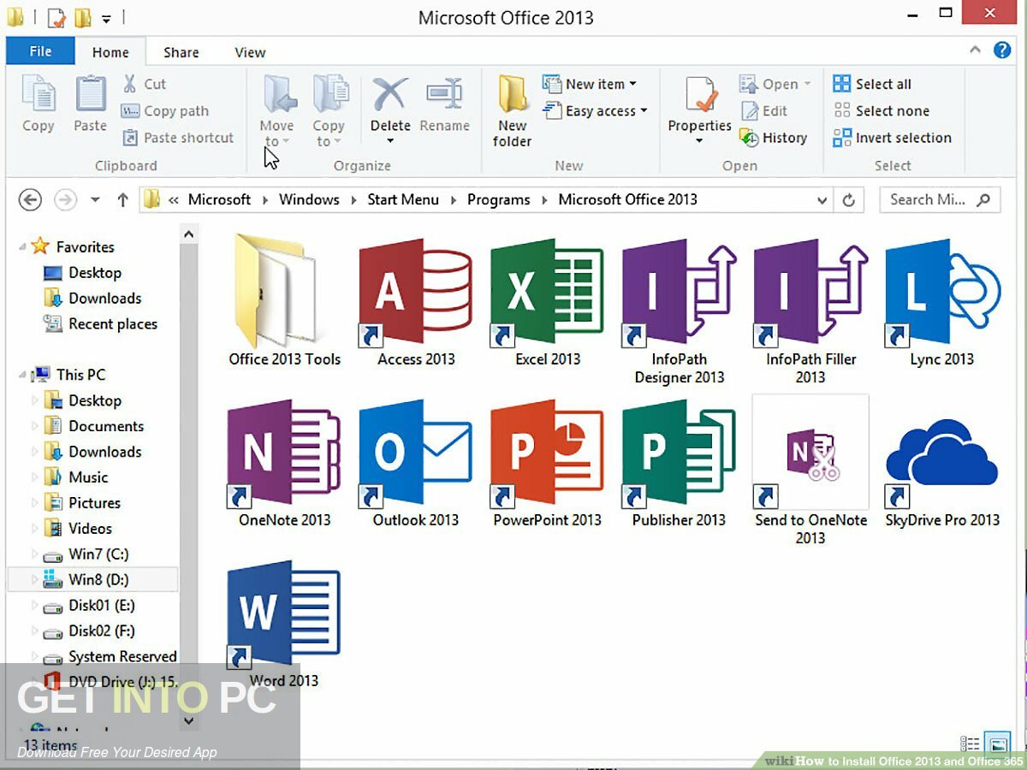Go back to previous location
The width and height of the screenshot is (1027, 770).
30,200
